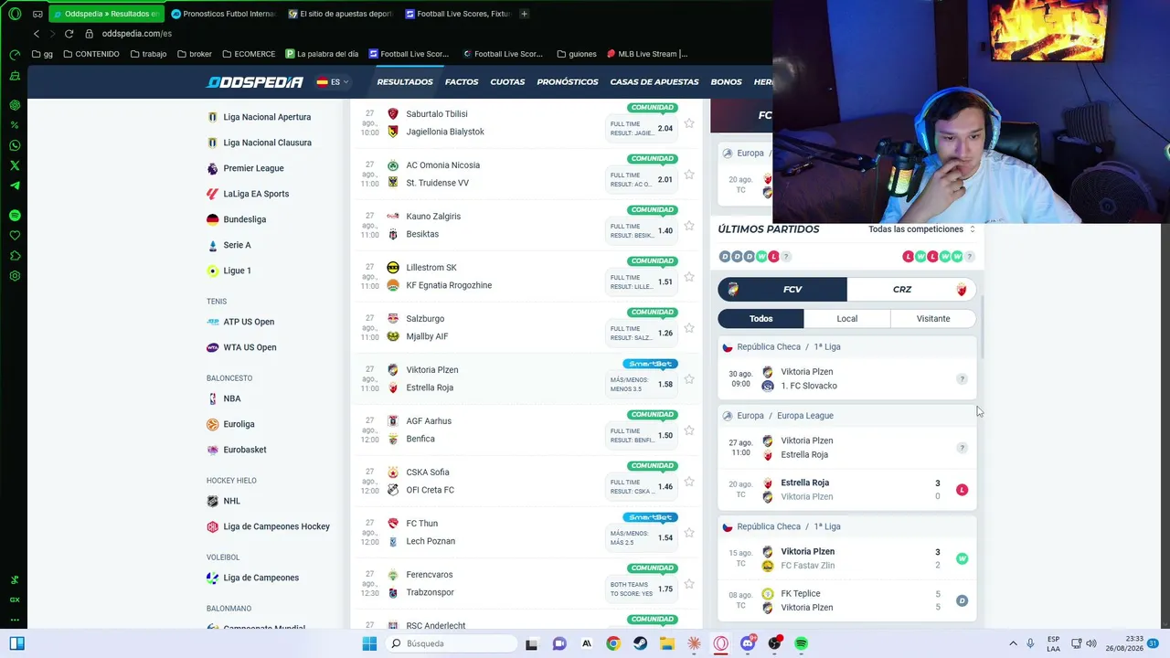This screenshot has width=1170, height=658.
Task: Open NHL hockey link
Action: pyautogui.click(x=232, y=501)
